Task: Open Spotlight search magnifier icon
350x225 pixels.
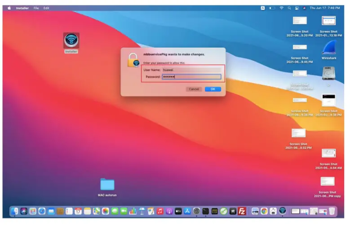Action: pos(289,8)
